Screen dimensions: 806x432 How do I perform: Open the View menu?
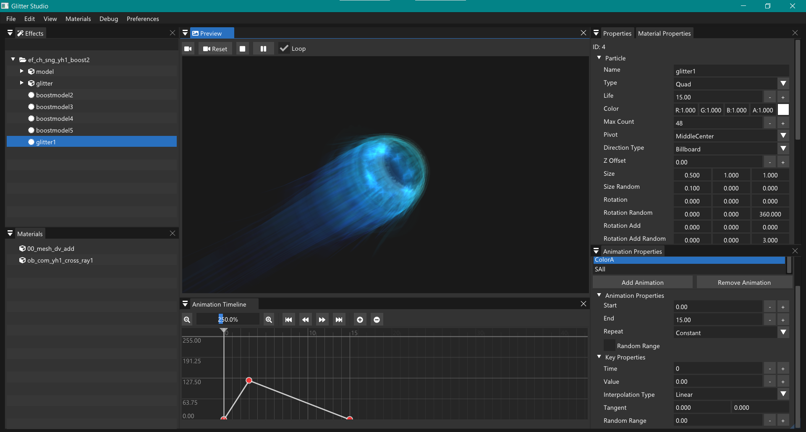point(50,19)
